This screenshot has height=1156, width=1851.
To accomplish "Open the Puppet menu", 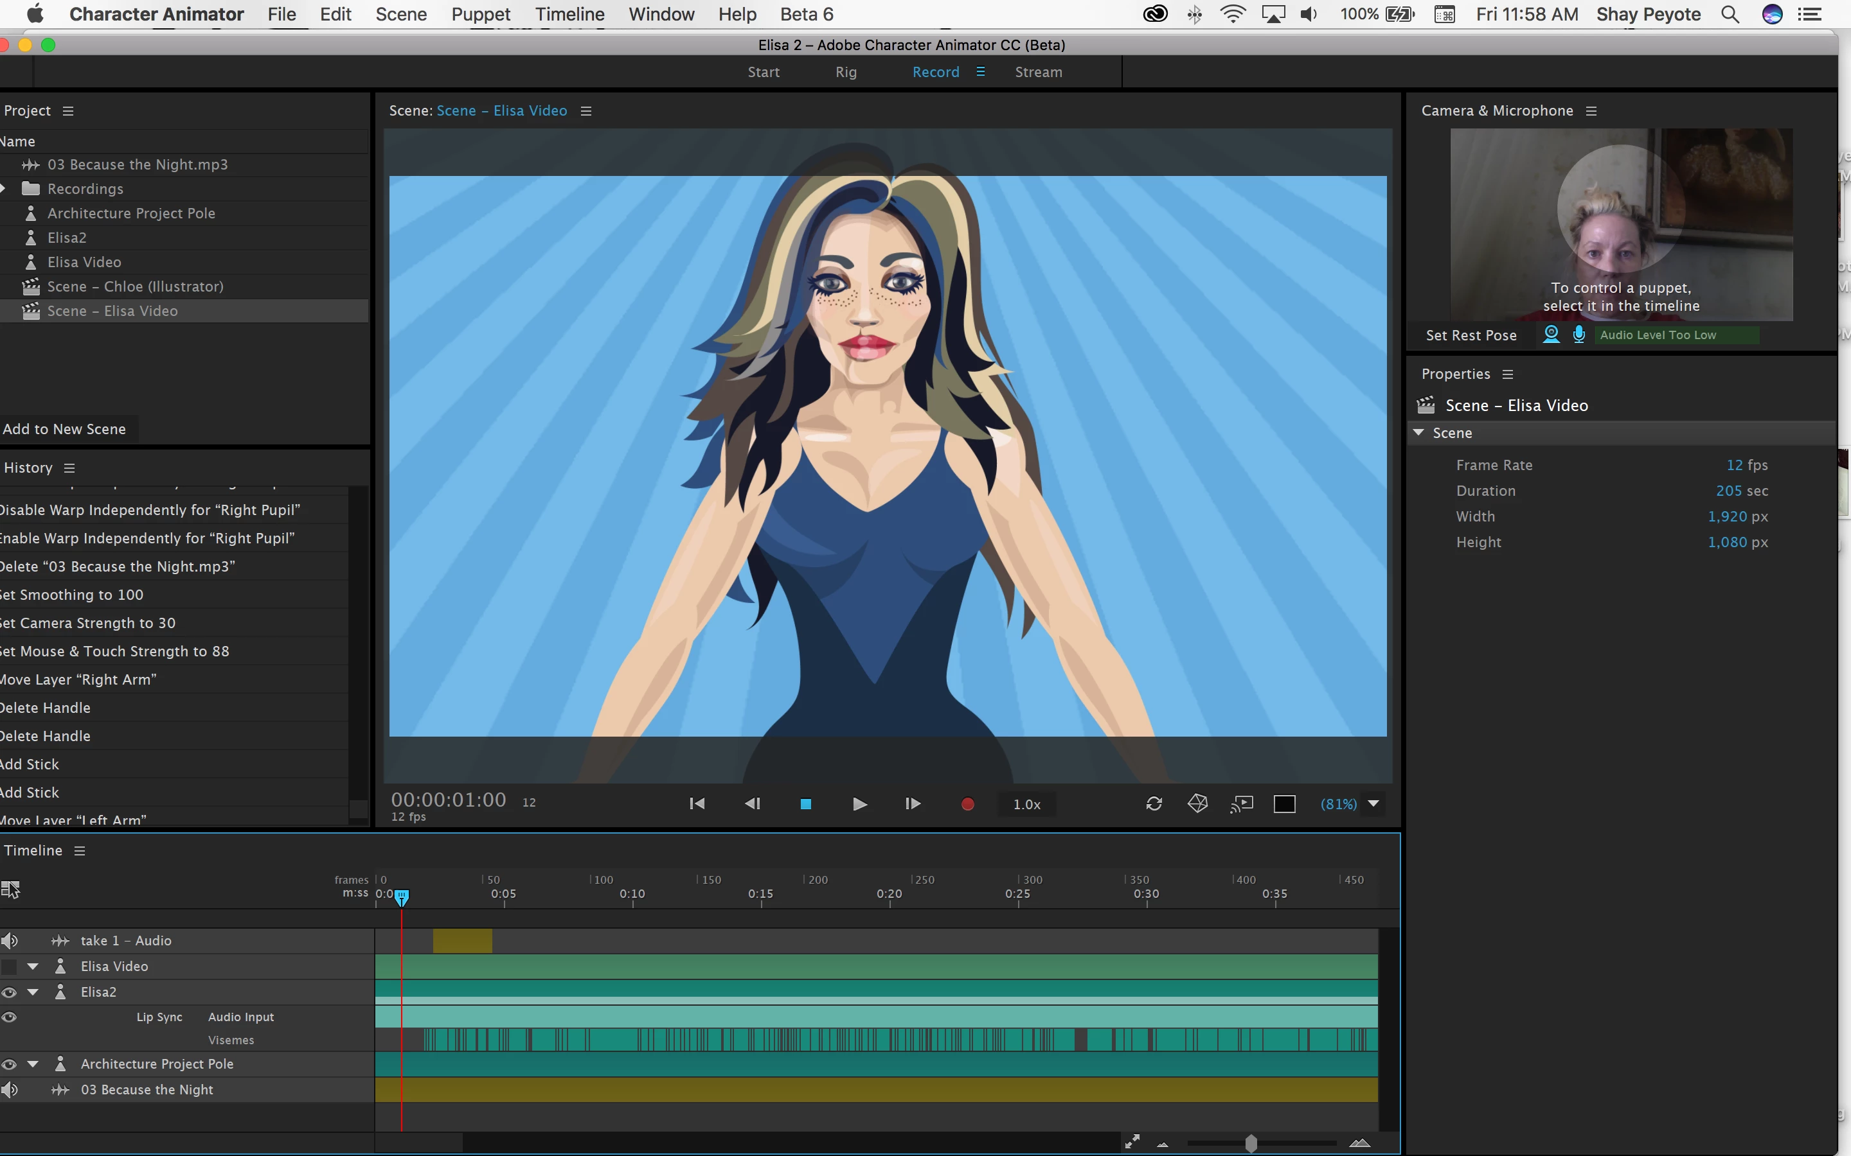I will 480,13.
